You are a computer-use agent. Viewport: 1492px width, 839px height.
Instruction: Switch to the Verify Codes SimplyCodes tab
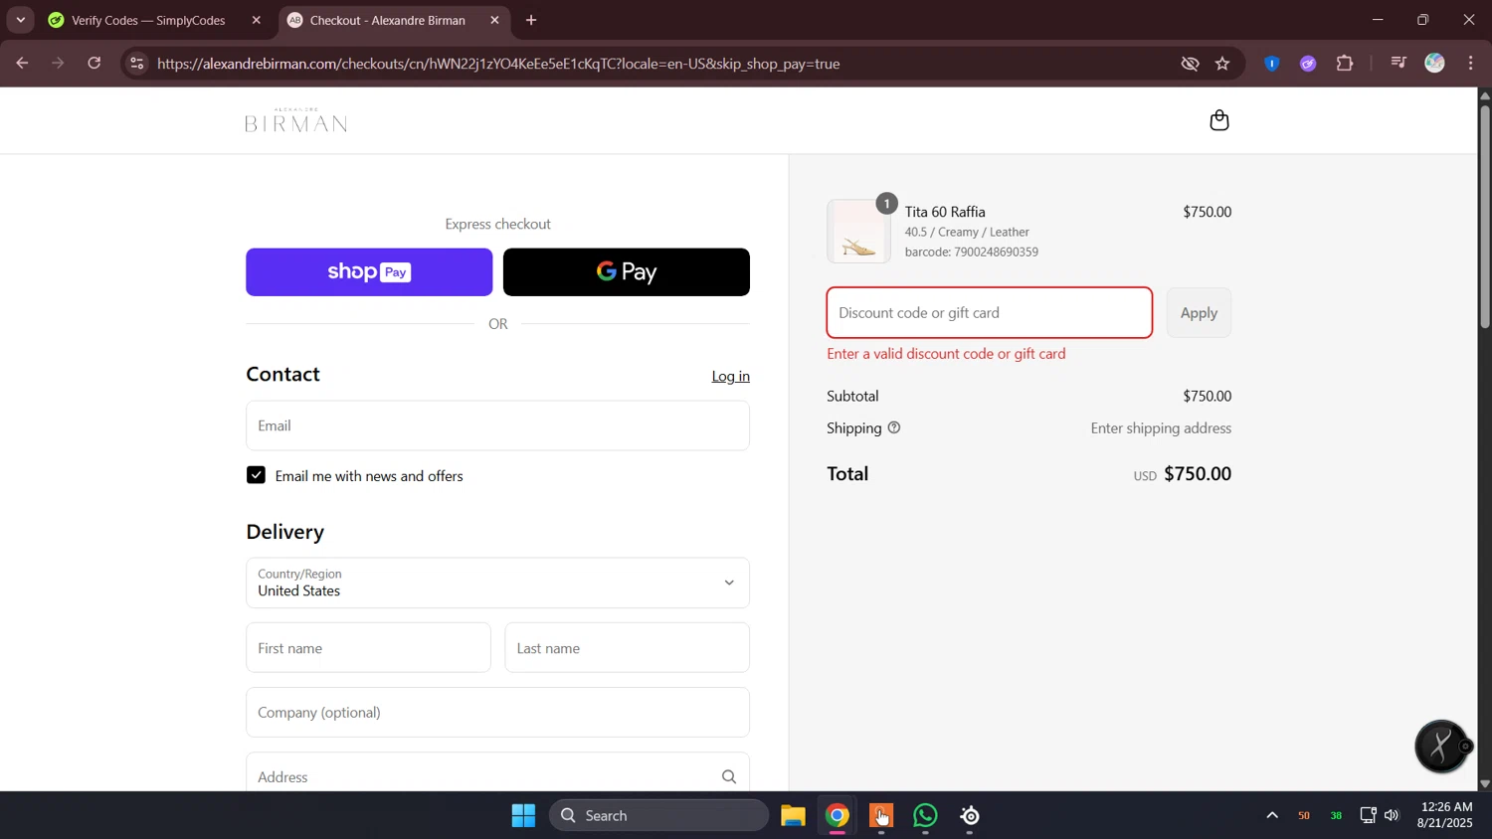(148, 20)
